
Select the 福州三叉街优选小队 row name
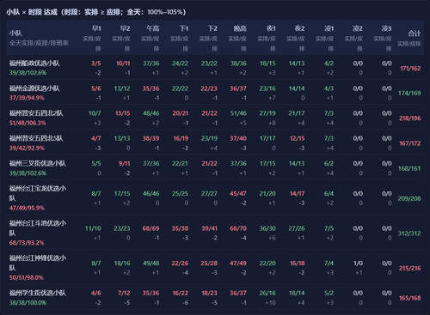pyautogui.click(x=38, y=163)
